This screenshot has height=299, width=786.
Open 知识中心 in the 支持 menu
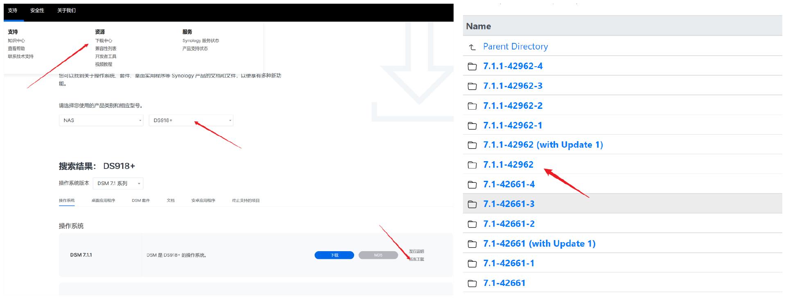click(x=16, y=40)
